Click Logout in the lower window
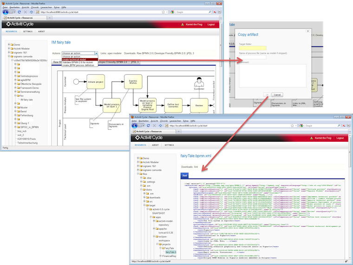Viewport: 353px width, 265px height. (x=340, y=138)
